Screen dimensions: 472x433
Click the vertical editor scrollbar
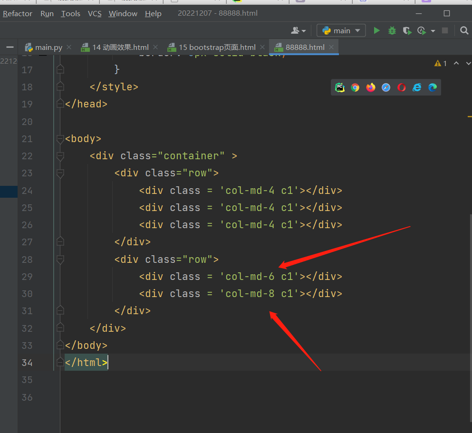pyautogui.click(x=471, y=319)
